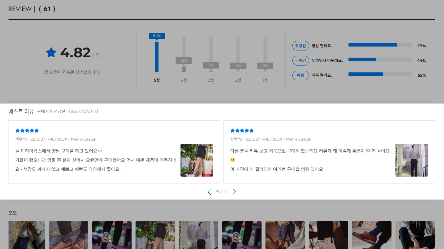Filter reviews by 5점 rating label
This screenshot has width=444, height=249.
click(157, 80)
